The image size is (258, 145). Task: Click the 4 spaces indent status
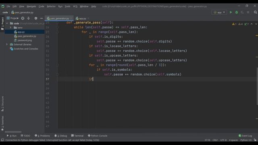click(x=233, y=140)
